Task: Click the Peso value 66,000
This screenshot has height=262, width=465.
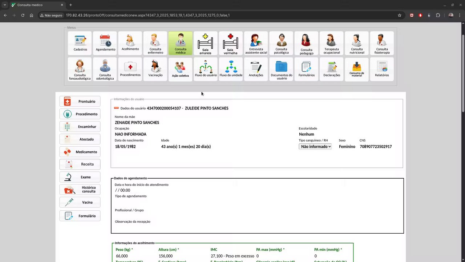Action: click(122, 256)
